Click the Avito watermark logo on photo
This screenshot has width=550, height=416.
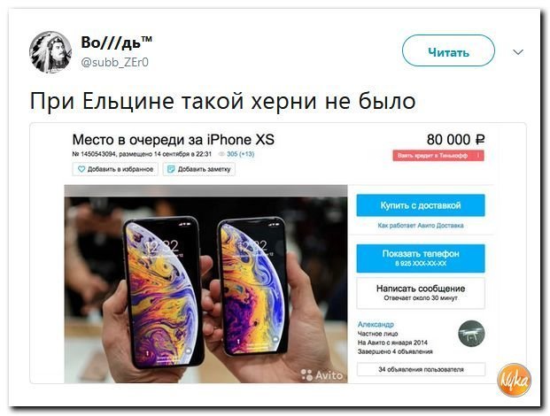[x=322, y=375]
